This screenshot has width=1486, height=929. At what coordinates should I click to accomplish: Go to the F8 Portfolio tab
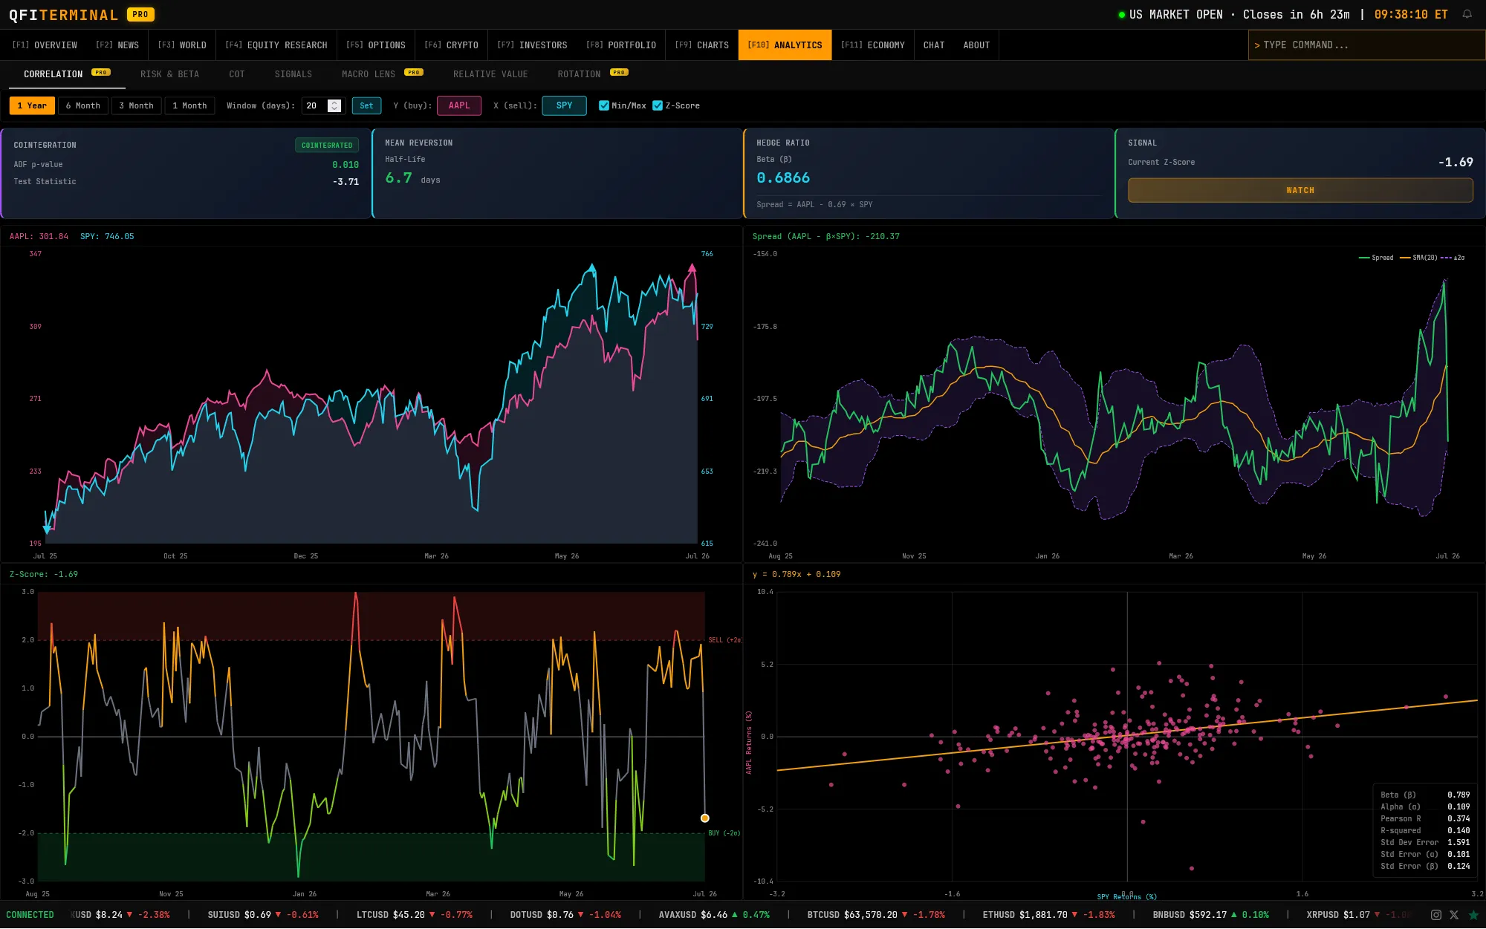tap(621, 45)
